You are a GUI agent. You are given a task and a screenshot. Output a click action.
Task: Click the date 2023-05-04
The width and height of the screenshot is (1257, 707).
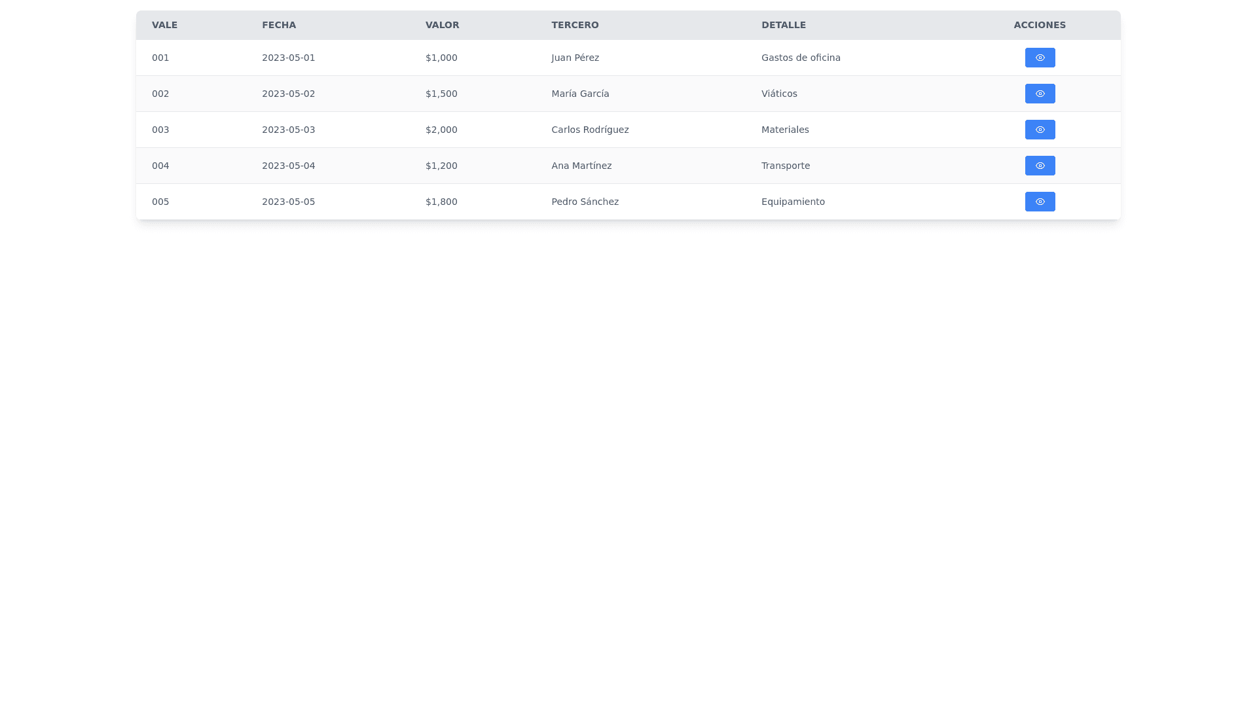point(288,166)
